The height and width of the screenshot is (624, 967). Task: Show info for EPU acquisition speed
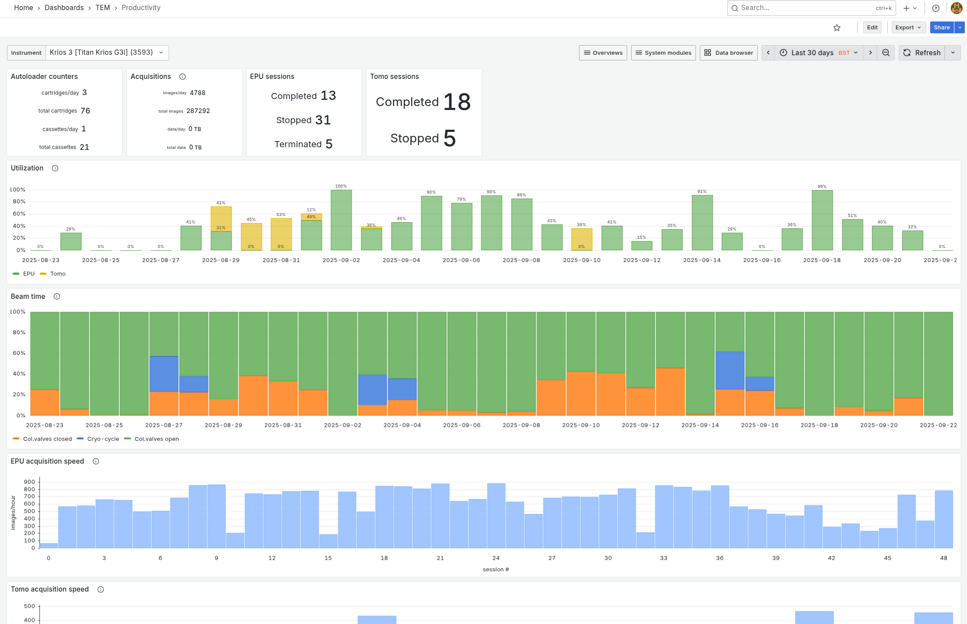96,461
